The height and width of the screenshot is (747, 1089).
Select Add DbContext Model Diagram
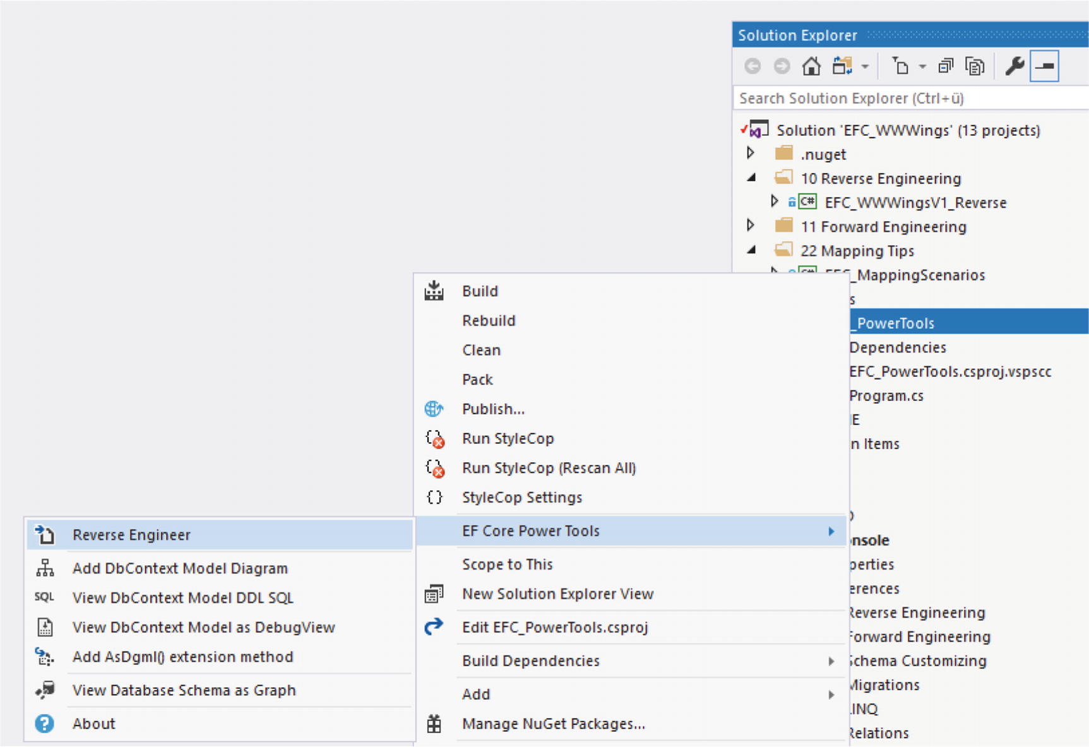180,568
